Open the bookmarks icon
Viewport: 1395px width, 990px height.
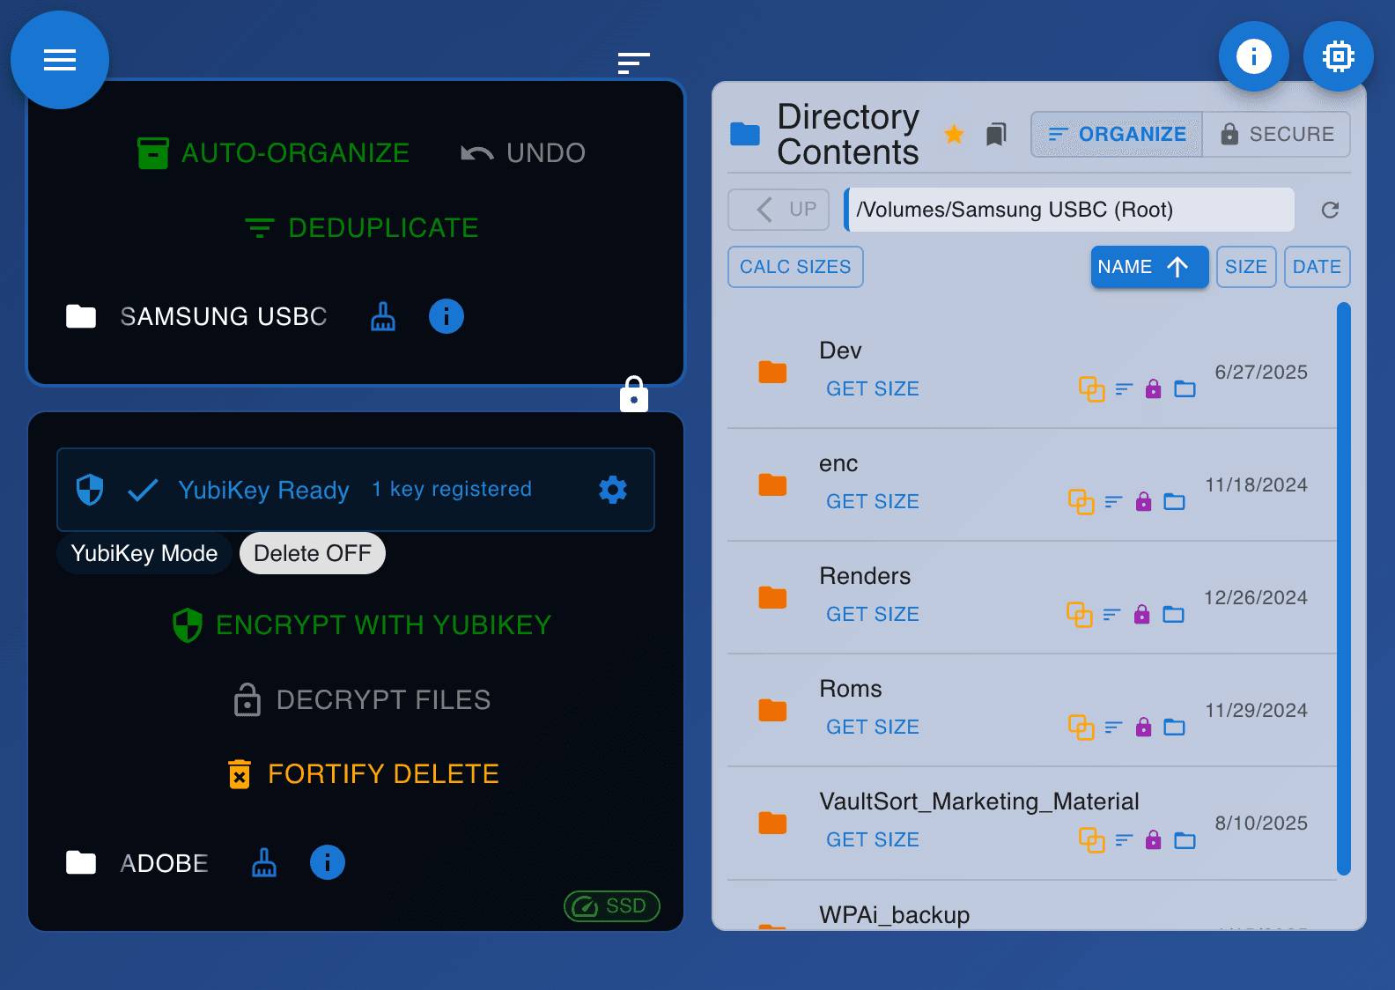996,135
